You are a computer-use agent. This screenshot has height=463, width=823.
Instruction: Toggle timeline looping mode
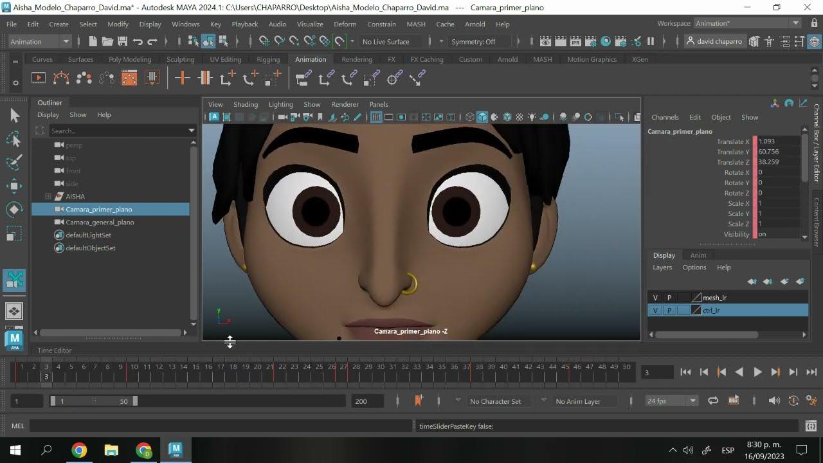coord(713,401)
